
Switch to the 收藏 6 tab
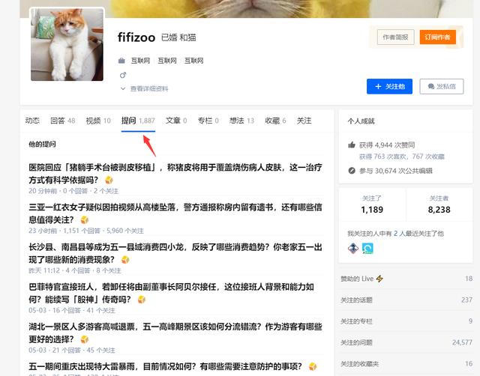pyautogui.click(x=275, y=121)
